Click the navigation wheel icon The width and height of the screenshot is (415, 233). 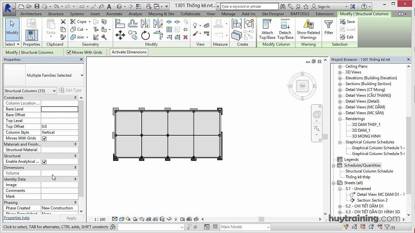pos(317,115)
